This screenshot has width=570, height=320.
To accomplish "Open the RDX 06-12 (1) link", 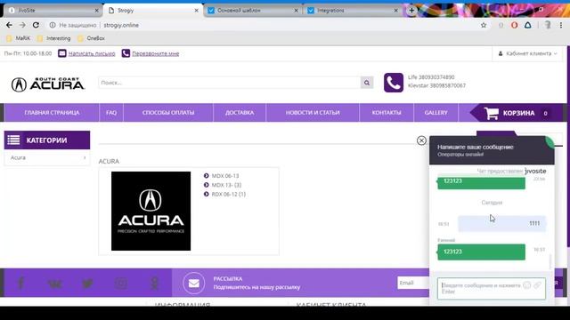I will tap(229, 195).
